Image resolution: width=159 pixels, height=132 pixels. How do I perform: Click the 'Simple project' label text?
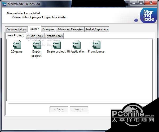[56, 51]
